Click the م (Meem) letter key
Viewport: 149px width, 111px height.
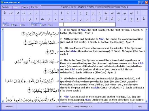pos(93,19)
